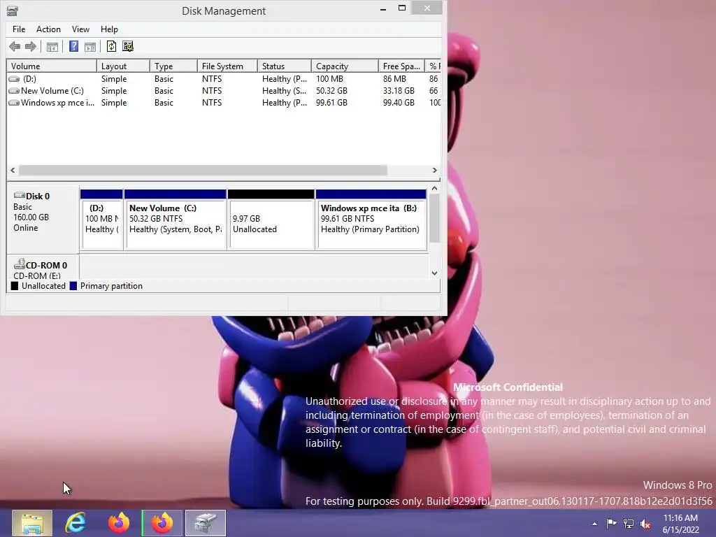Click the volume list's left scroll arrow
This screenshot has width=716, height=537.
[x=13, y=171]
